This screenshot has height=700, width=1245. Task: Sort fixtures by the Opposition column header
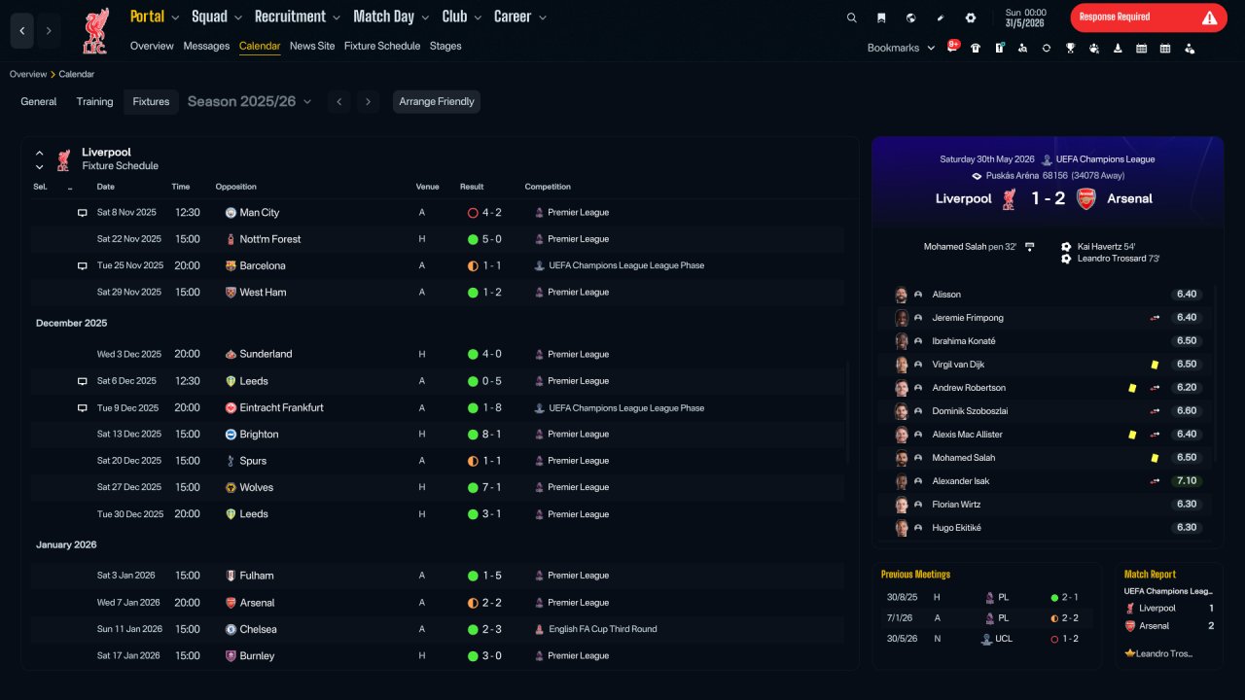click(236, 187)
